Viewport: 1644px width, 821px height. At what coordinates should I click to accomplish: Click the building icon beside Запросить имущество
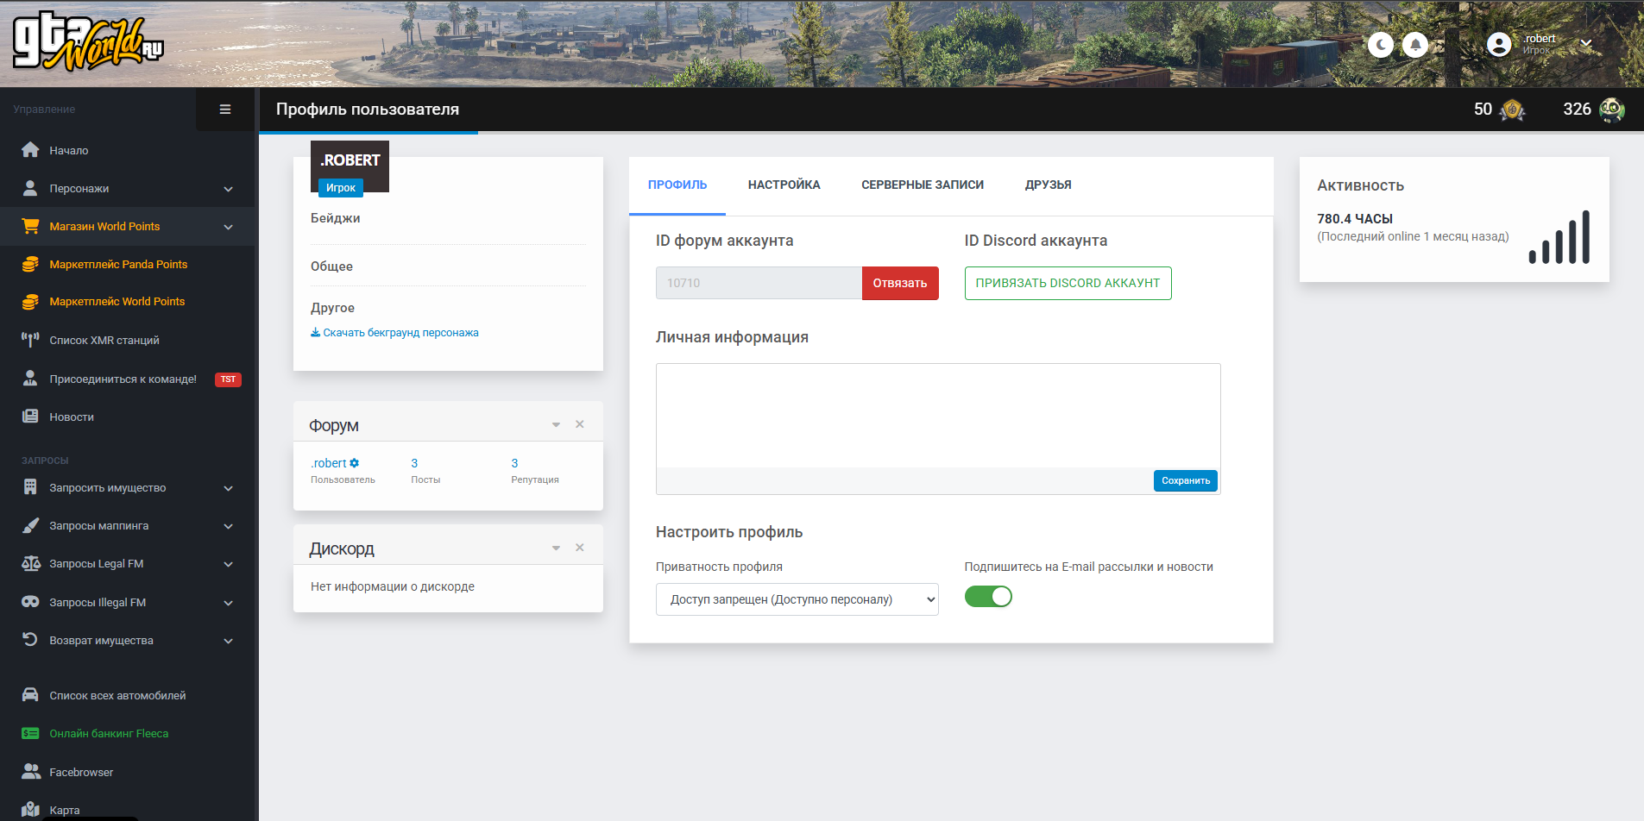(x=30, y=487)
